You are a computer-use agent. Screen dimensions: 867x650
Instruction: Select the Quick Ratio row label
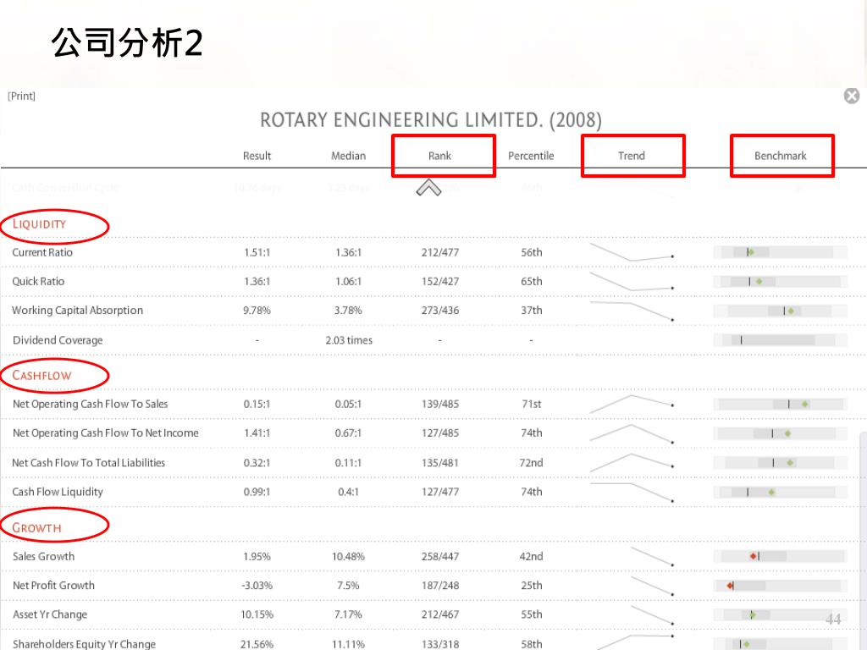coord(38,281)
